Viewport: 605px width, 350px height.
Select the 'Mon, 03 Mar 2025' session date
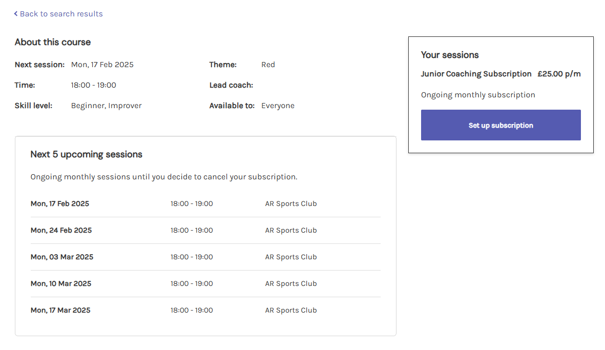click(62, 257)
